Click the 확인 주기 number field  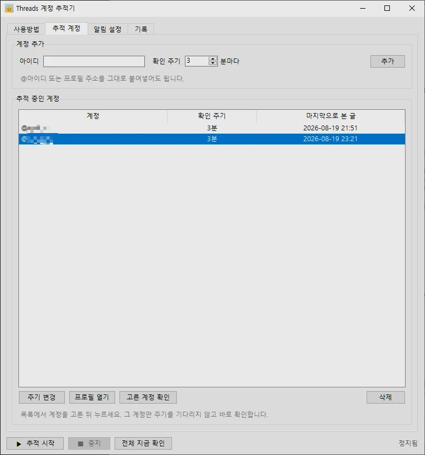[x=197, y=61]
